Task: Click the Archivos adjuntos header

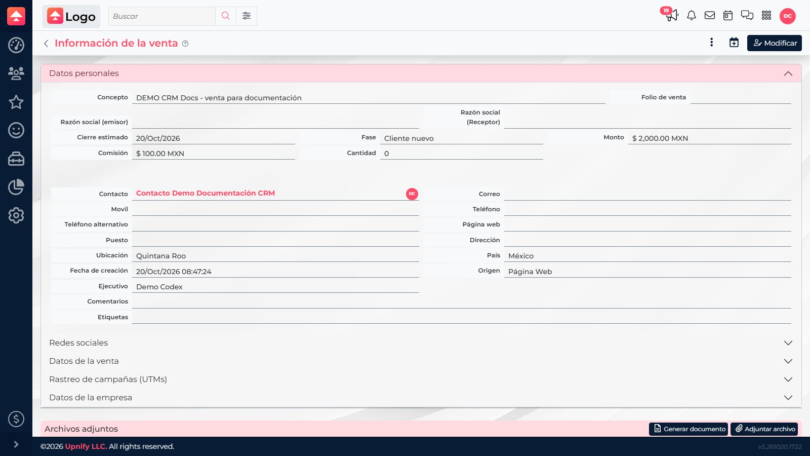Action: pyautogui.click(x=81, y=429)
